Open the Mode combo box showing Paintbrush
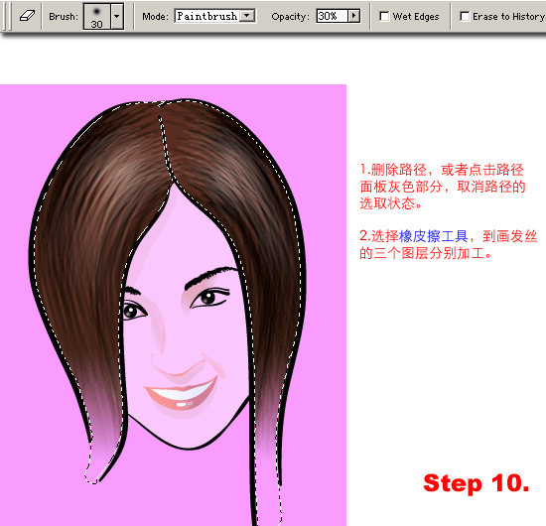546x526 pixels. [214, 16]
